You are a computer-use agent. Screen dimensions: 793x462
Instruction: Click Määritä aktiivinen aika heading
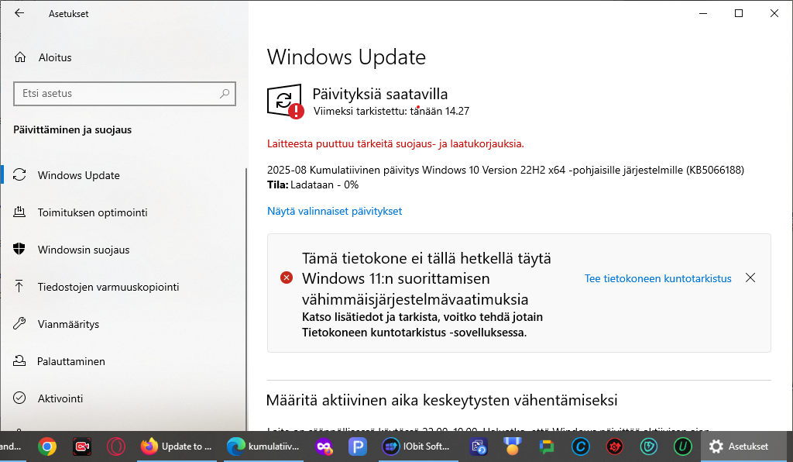coord(441,400)
